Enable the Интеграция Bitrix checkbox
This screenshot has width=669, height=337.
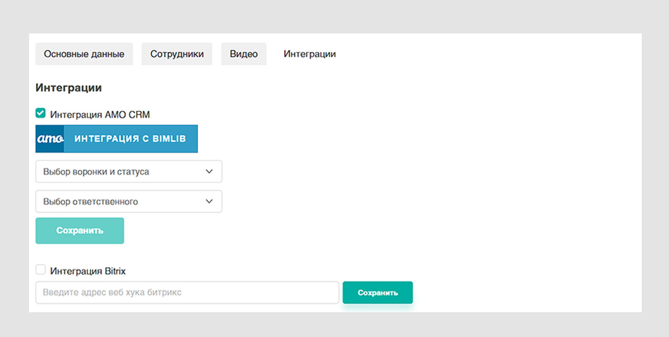(x=40, y=269)
